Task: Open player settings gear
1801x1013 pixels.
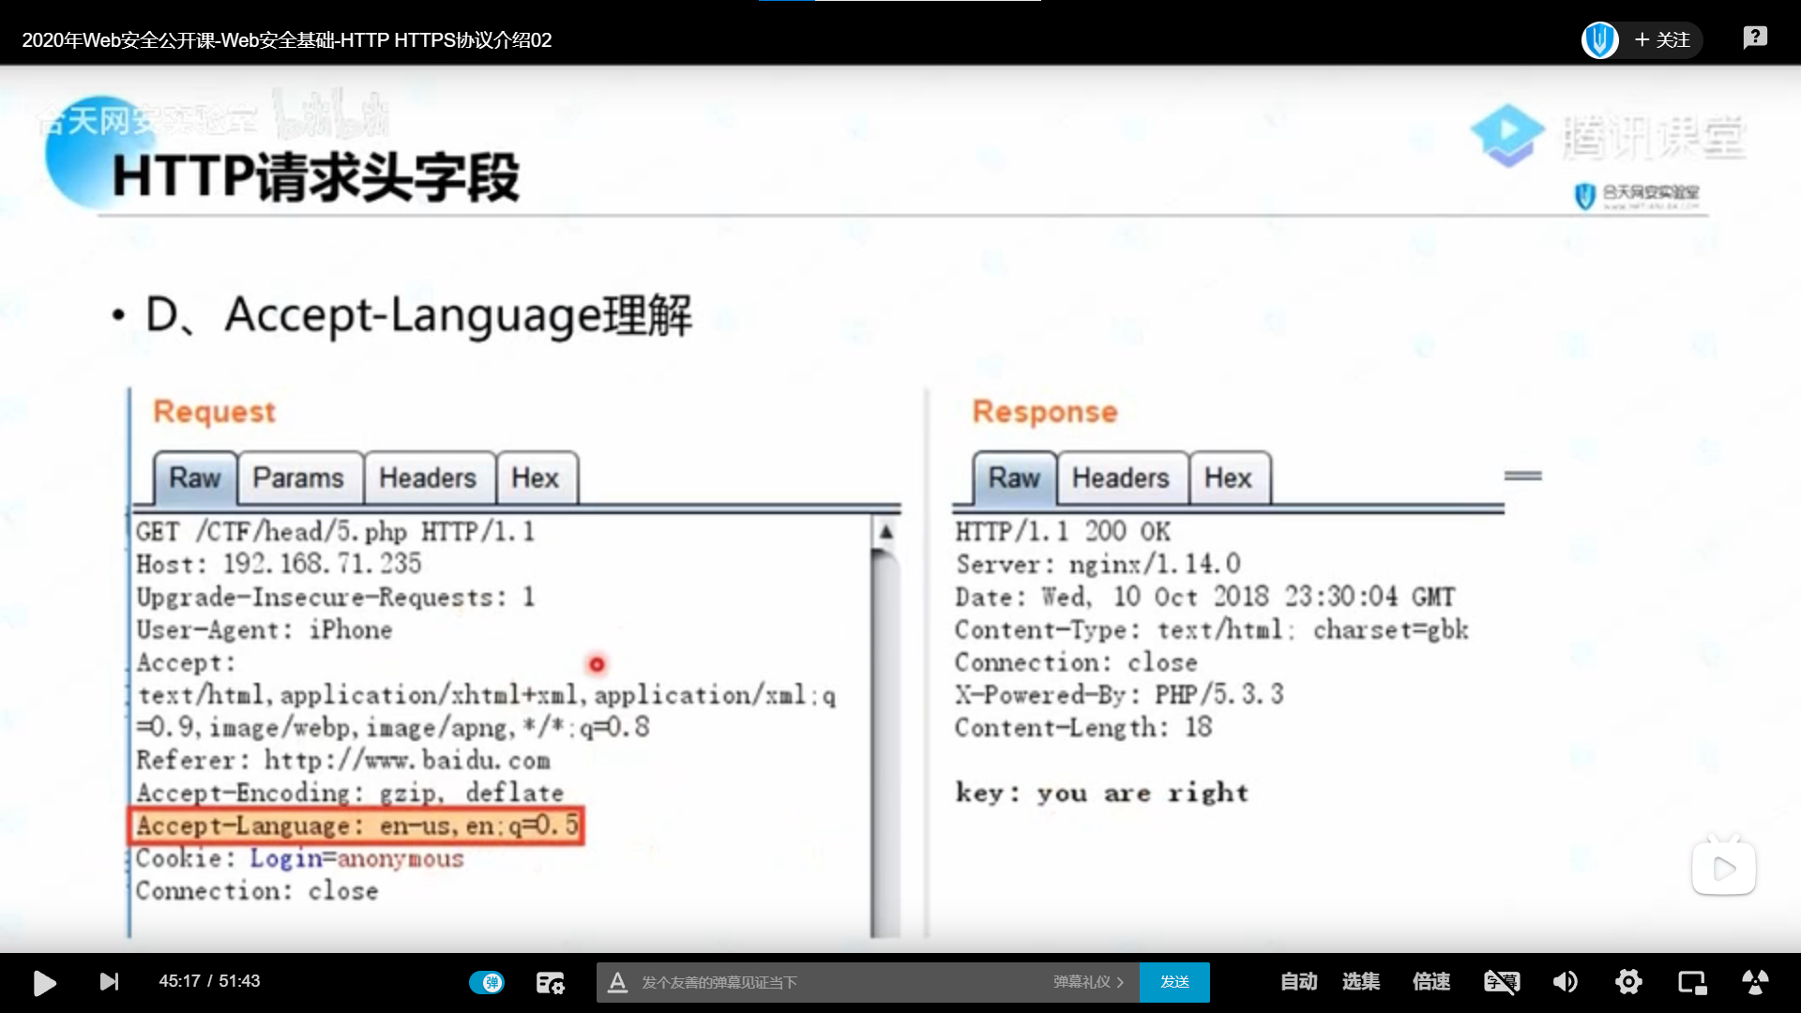Action: (x=1628, y=982)
